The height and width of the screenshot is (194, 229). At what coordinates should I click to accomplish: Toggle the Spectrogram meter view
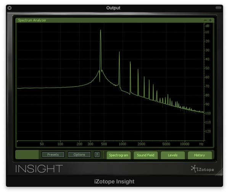pos(118,155)
